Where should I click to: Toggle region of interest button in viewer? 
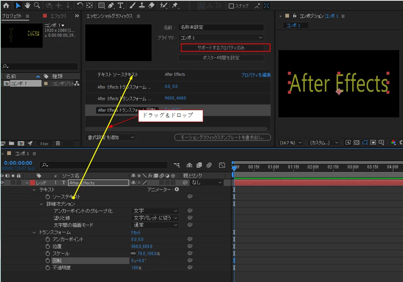tap(373, 143)
